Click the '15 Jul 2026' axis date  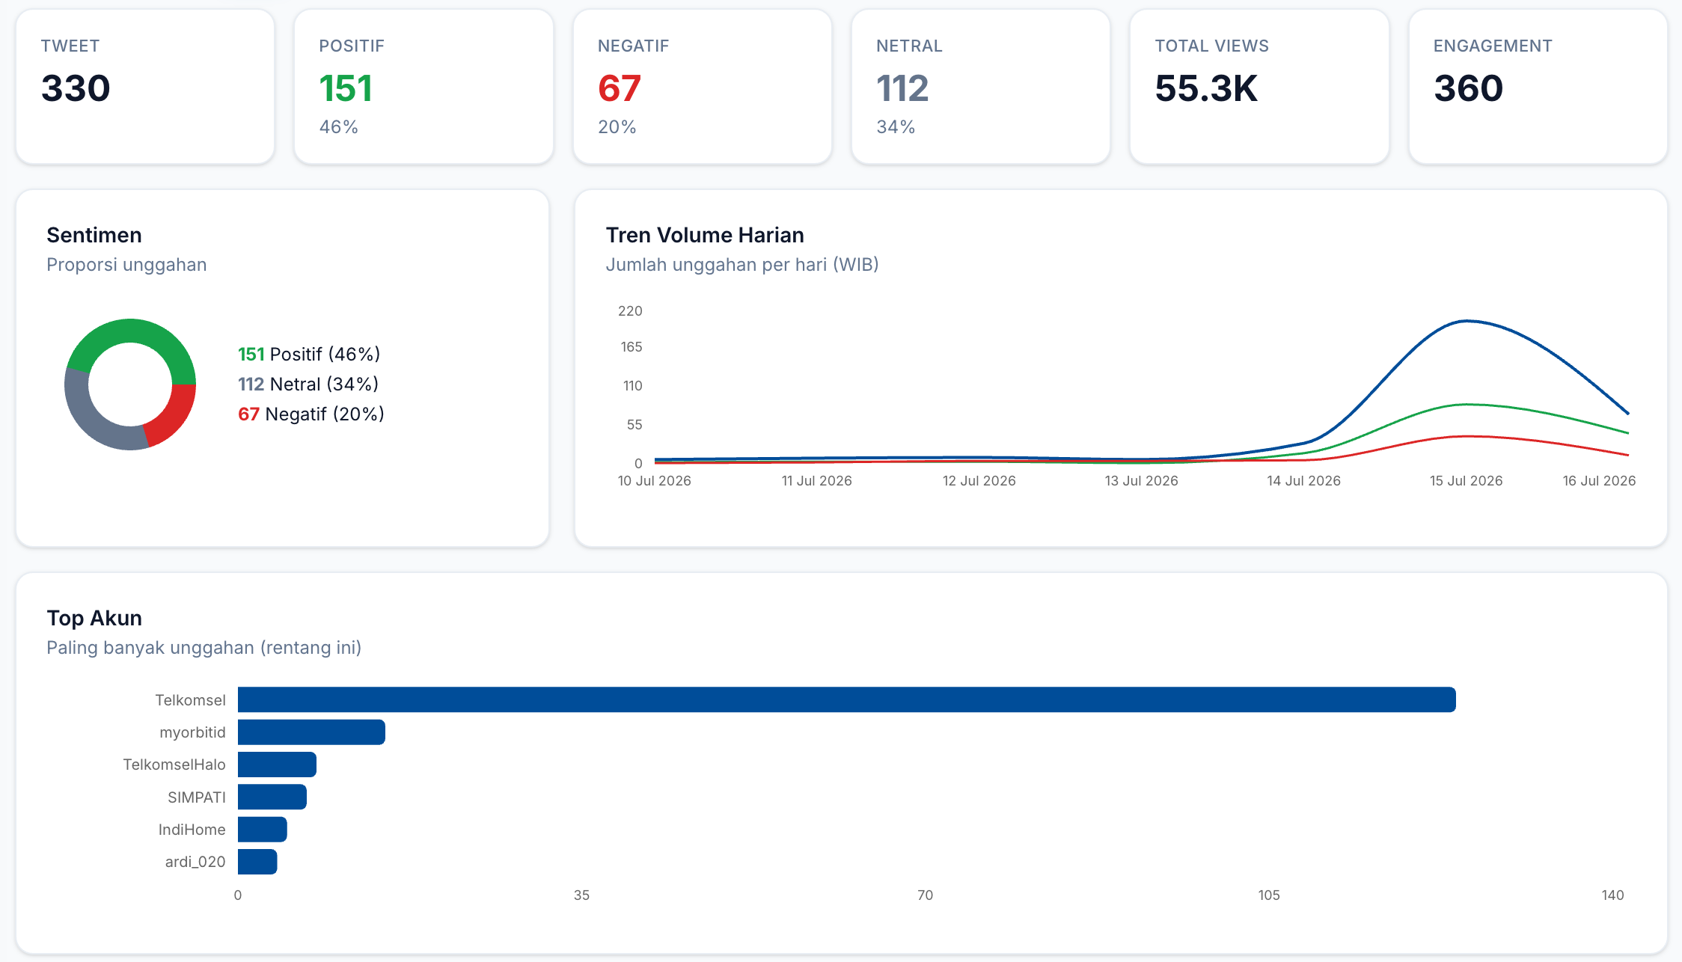1467,481
